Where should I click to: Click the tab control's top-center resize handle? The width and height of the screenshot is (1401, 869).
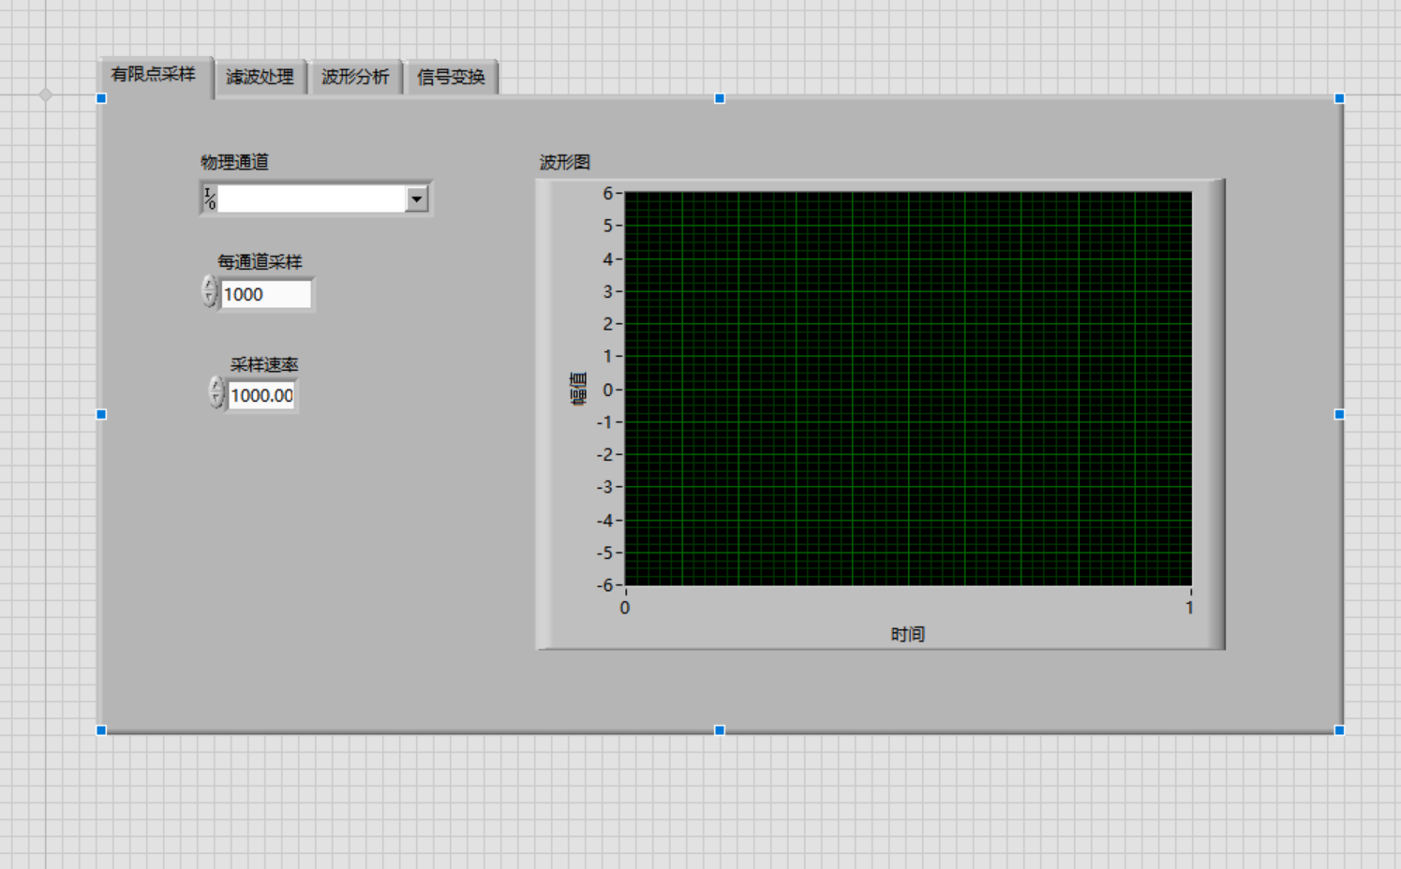click(x=720, y=98)
